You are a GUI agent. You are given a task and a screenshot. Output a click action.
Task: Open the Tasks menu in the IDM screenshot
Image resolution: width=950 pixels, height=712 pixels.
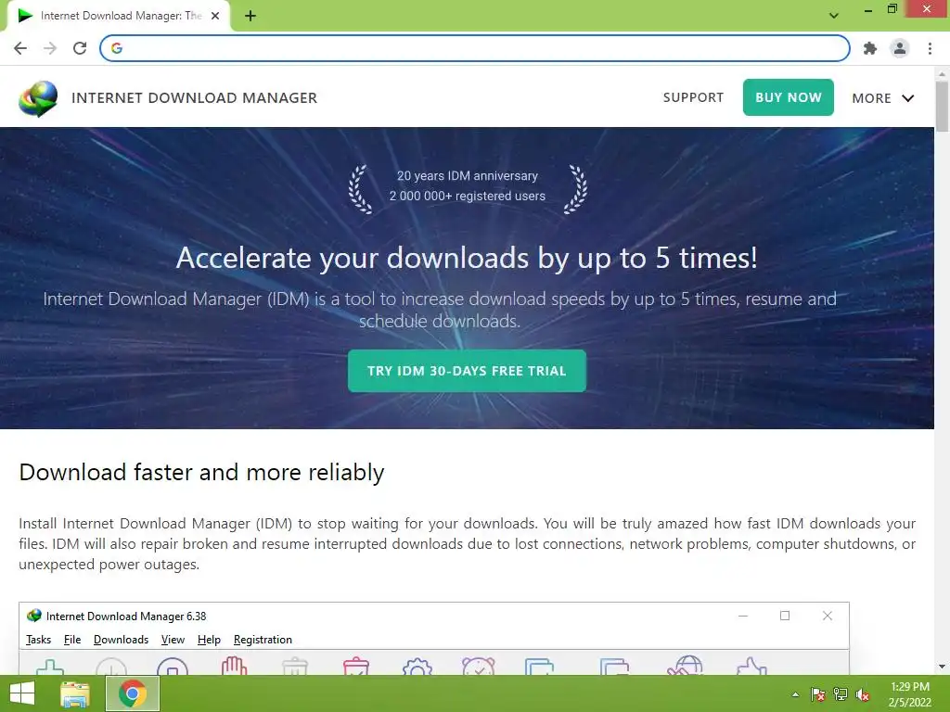[38, 640]
